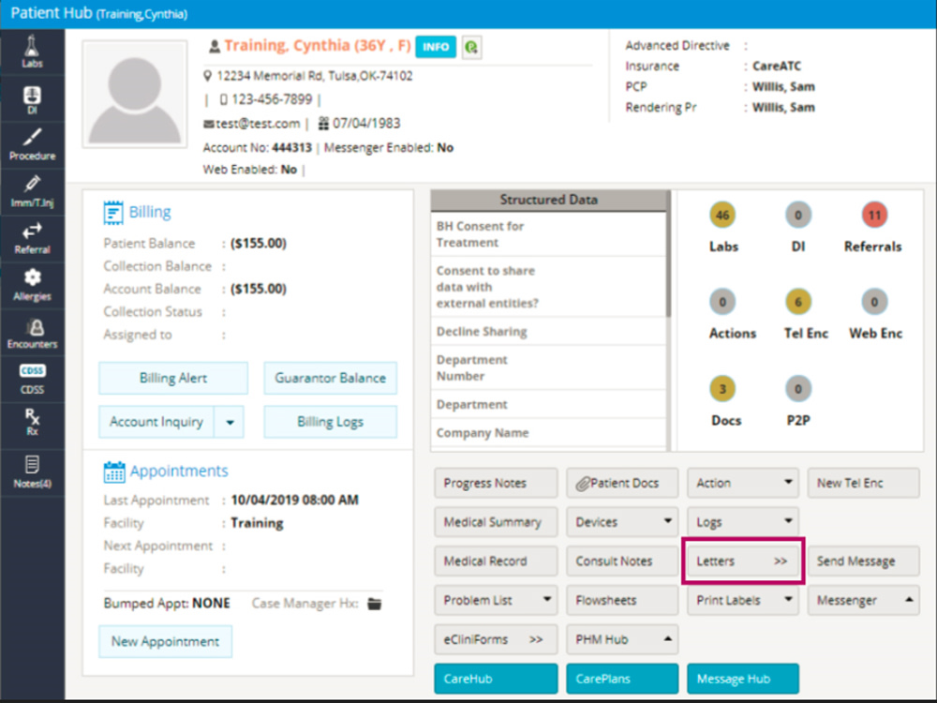Open the DI count badge

pyautogui.click(x=797, y=216)
